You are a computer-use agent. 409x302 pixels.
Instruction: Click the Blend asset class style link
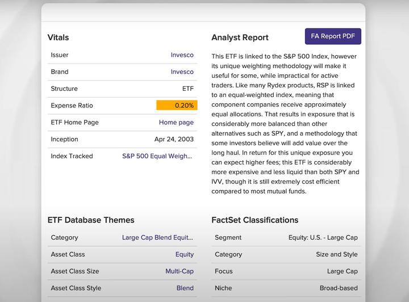185,288
